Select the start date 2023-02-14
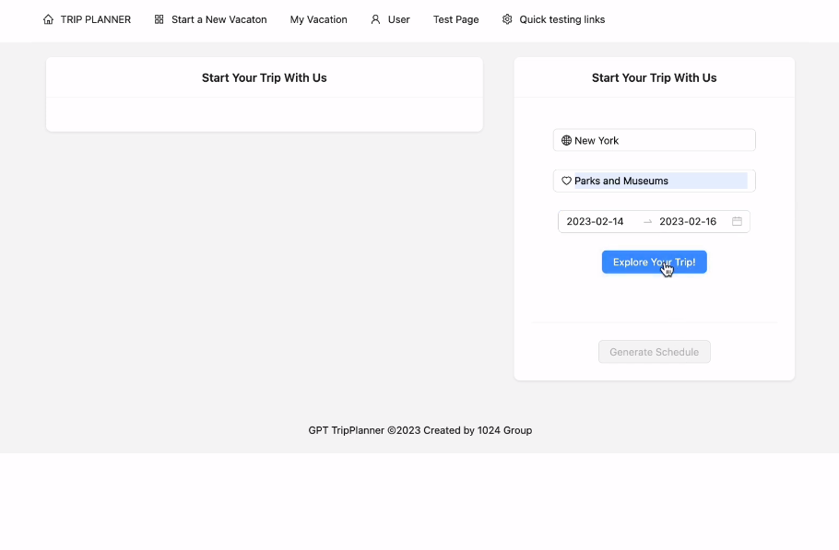 click(x=596, y=222)
